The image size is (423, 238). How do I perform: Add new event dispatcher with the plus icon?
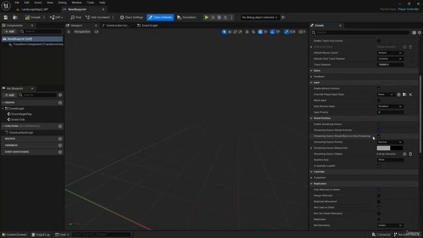click(60, 152)
